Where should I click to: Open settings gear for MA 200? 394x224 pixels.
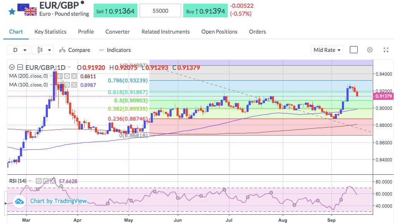click(x=67, y=76)
